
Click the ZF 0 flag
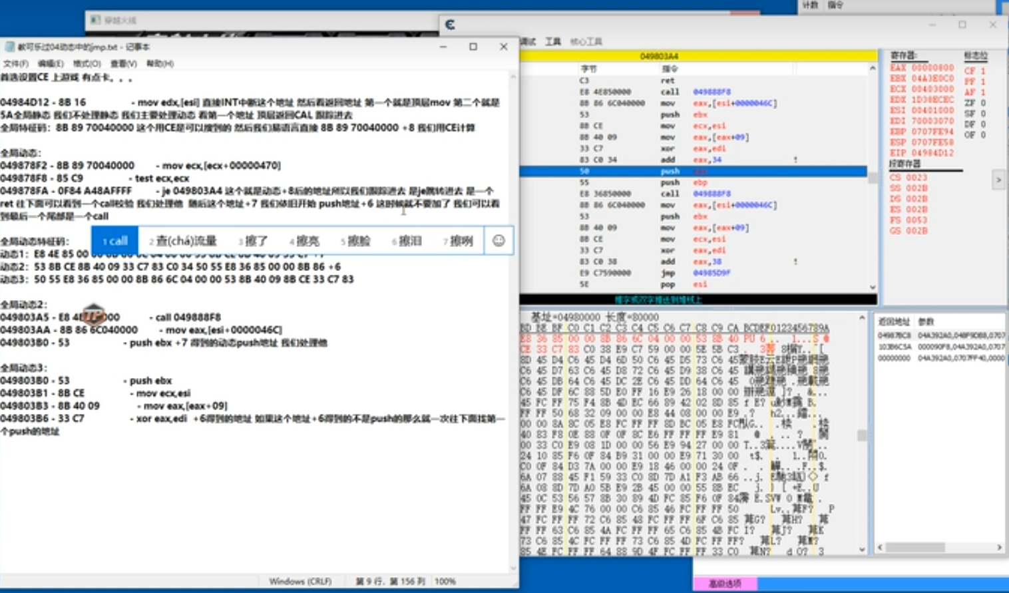click(x=975, y=103)
